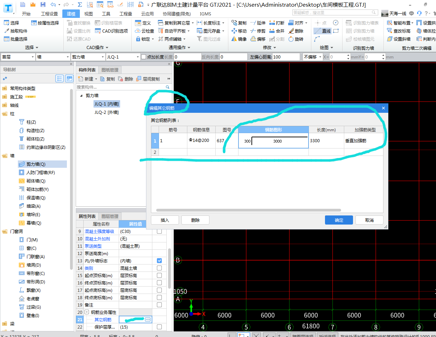Click the 延伸 extend tool
This screenshot has height=337, width=436.
click(x=258, y=23)
